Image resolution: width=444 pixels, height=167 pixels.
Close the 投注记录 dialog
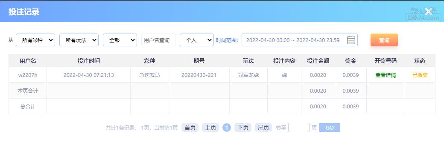429,11
